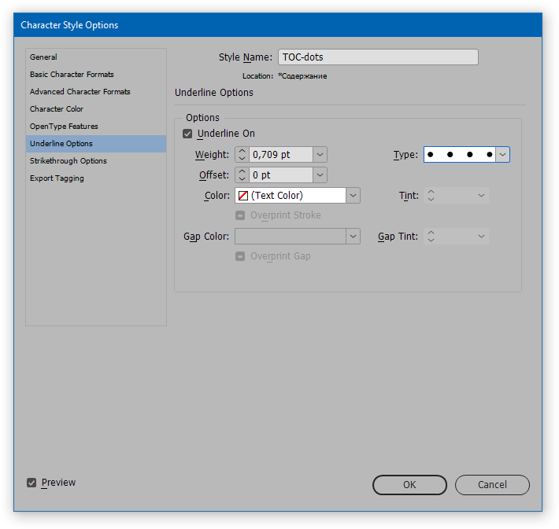Click the Offset value field 0 pt
559x529 pixels.
(281, 175)
